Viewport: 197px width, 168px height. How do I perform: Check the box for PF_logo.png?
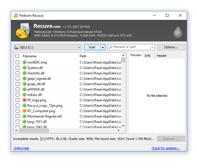tap(17, 100)
